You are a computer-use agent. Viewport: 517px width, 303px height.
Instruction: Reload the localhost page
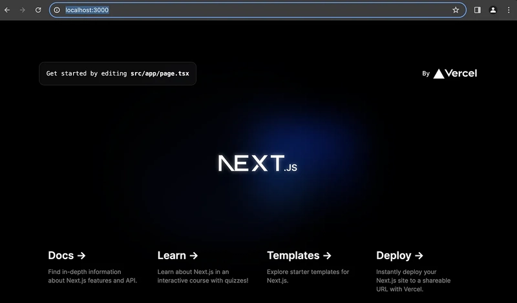pos(38,10)
